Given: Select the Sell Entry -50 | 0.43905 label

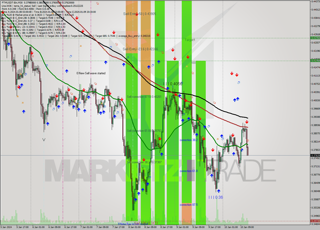Looking at the screenshot, I should pyautogui.click(x=139, y=14).
